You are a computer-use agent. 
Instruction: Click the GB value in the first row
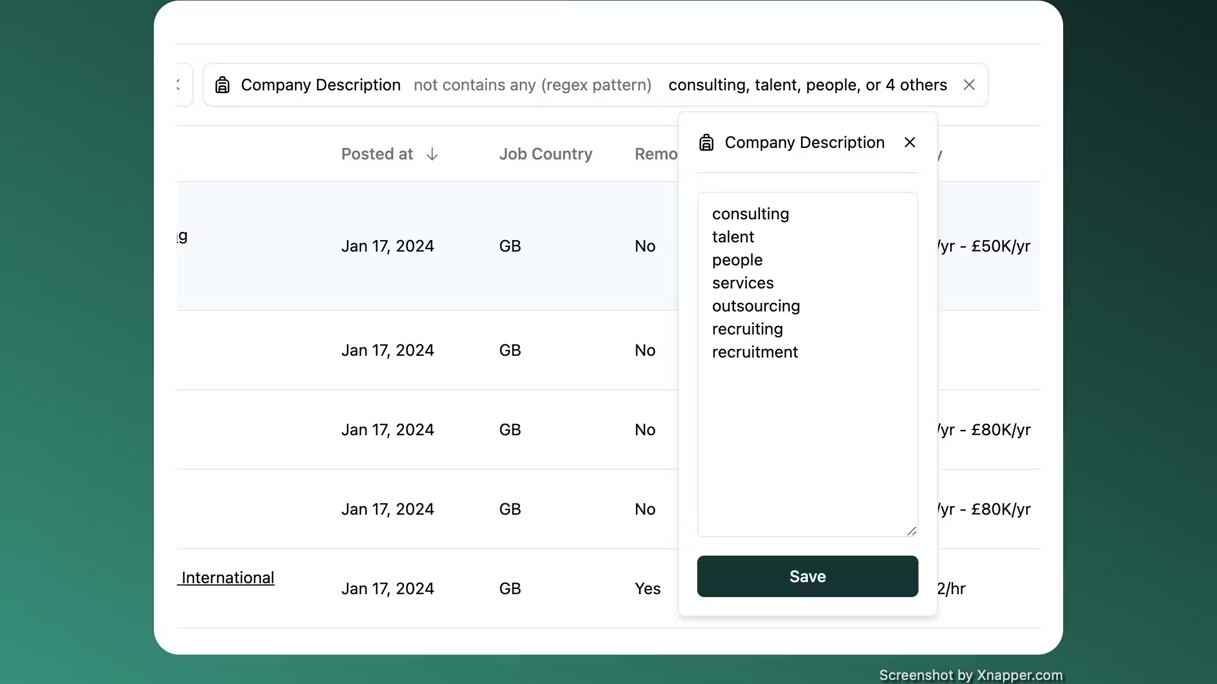(509, 246)
